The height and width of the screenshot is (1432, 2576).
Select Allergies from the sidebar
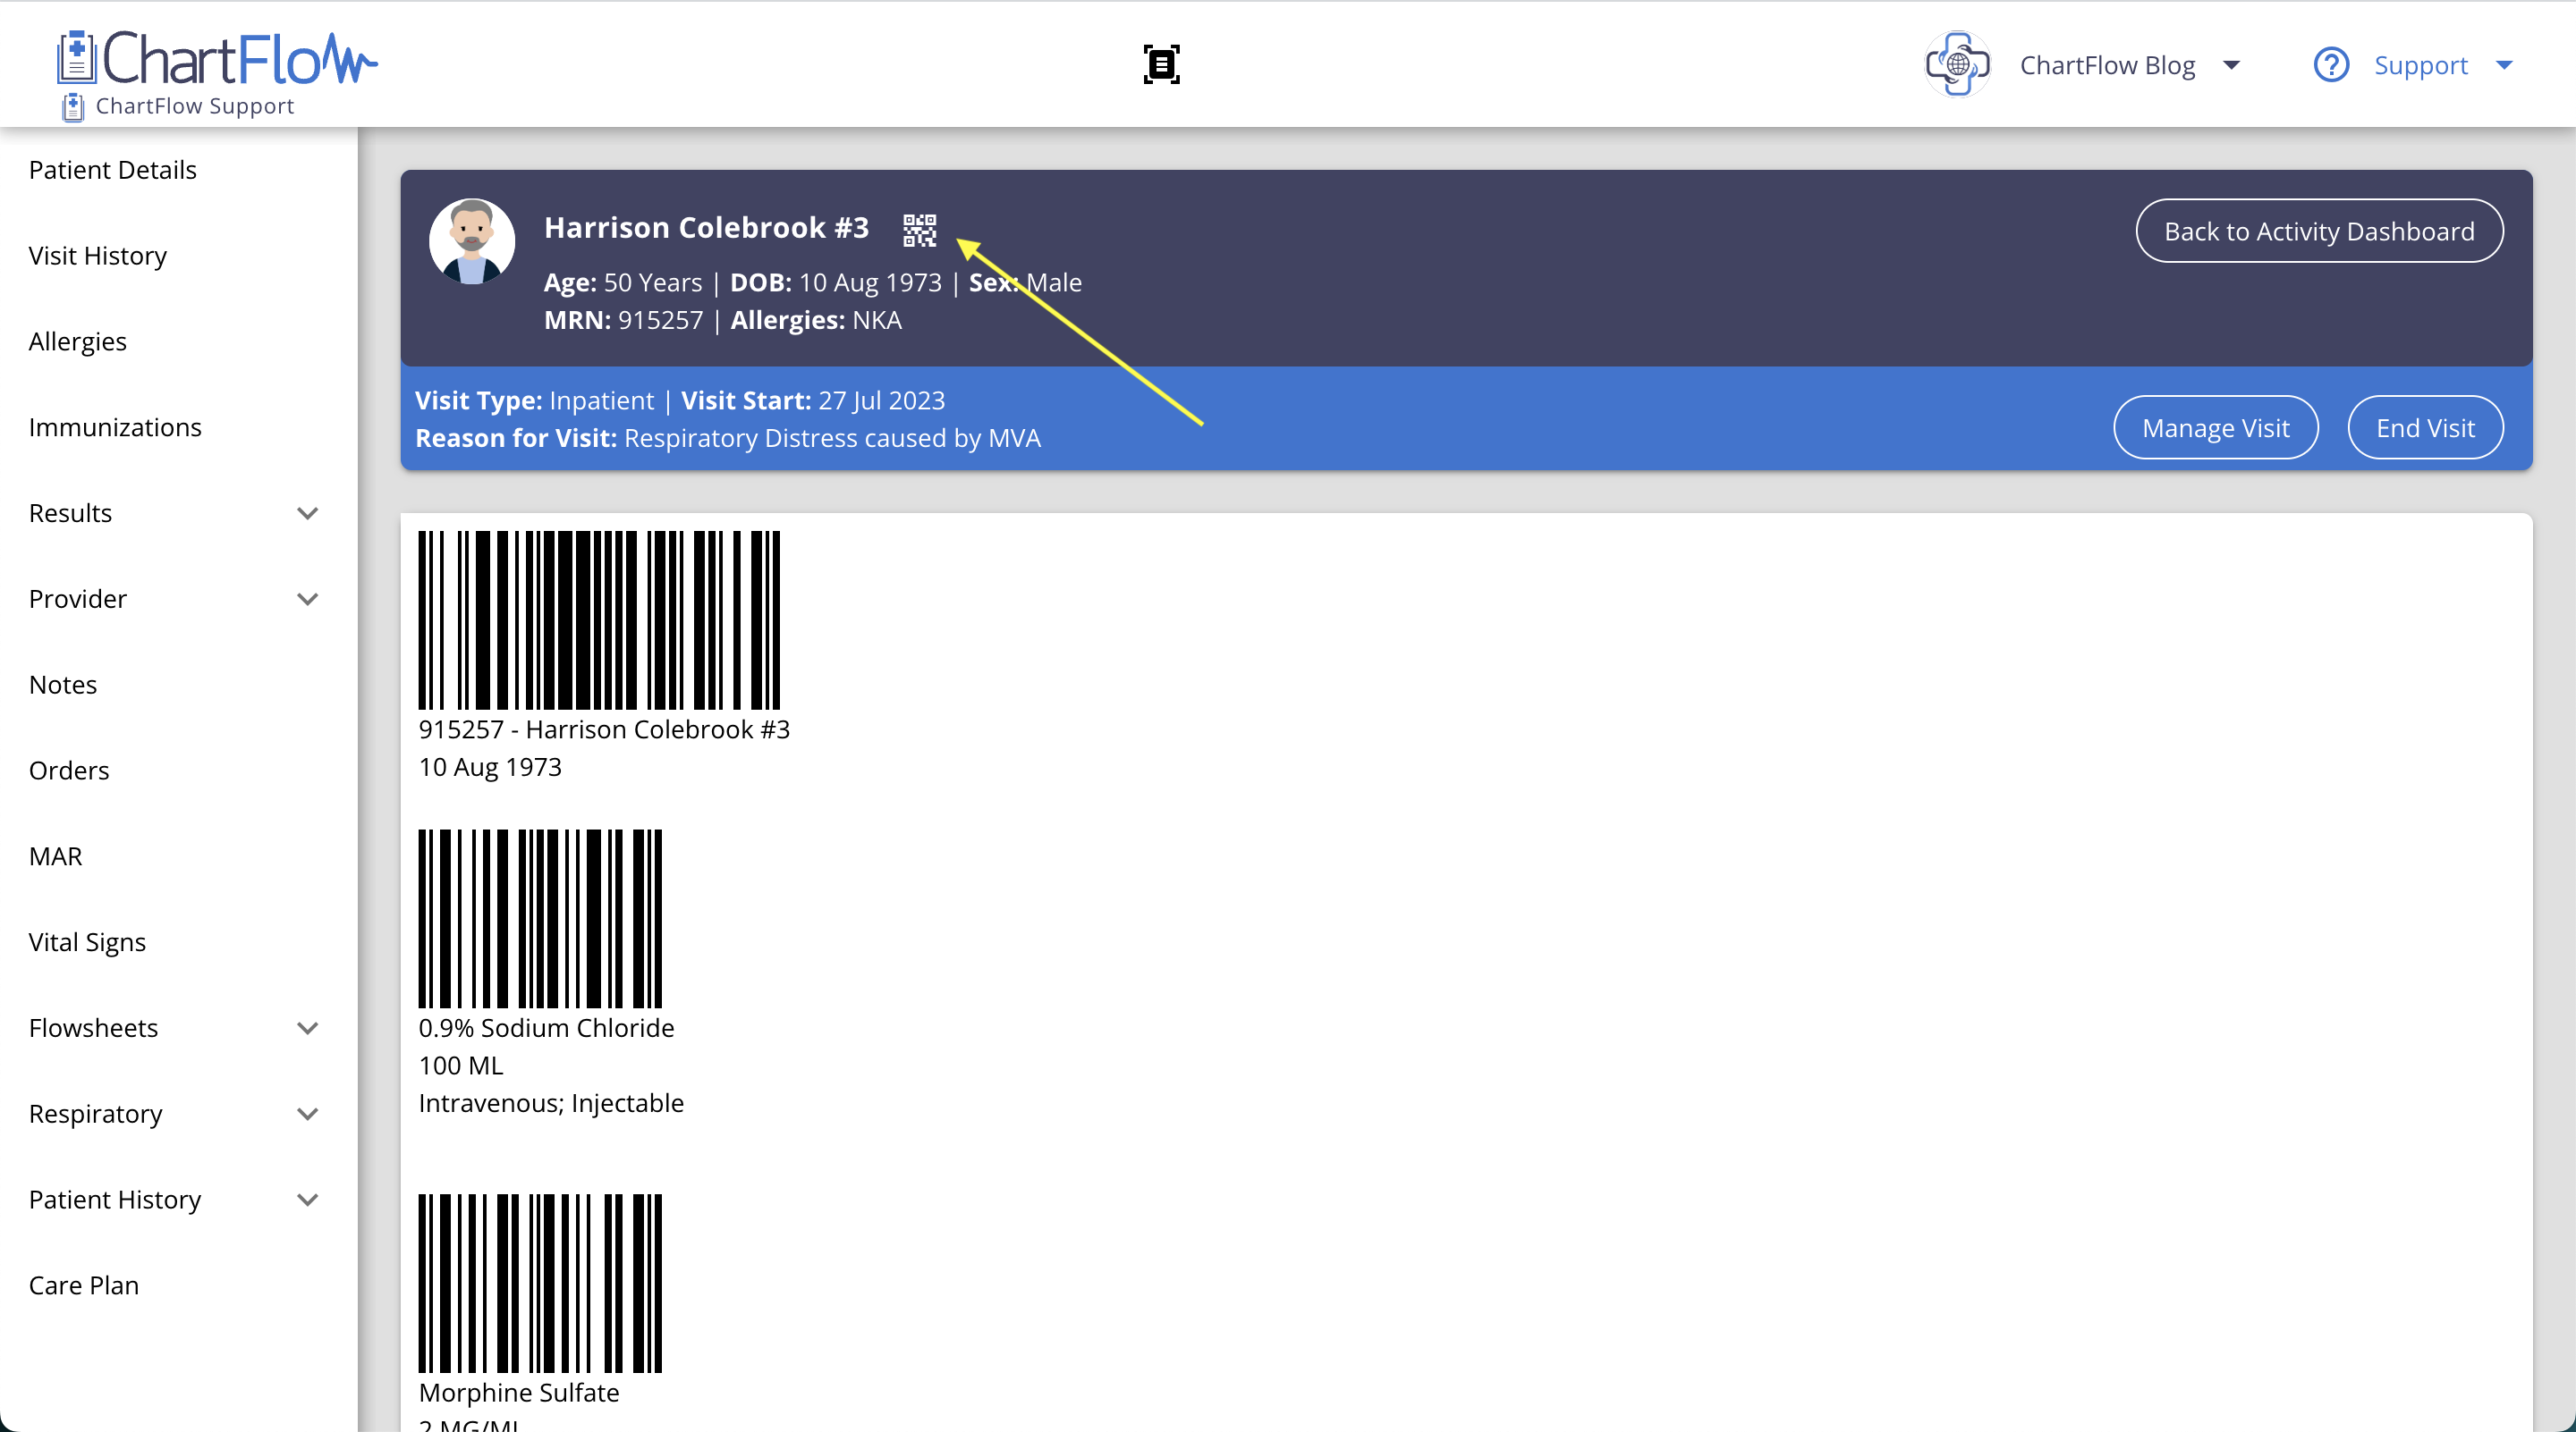[78, 341]
